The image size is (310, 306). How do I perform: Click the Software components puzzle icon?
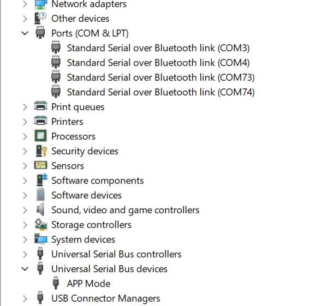[x=41, y=180]
